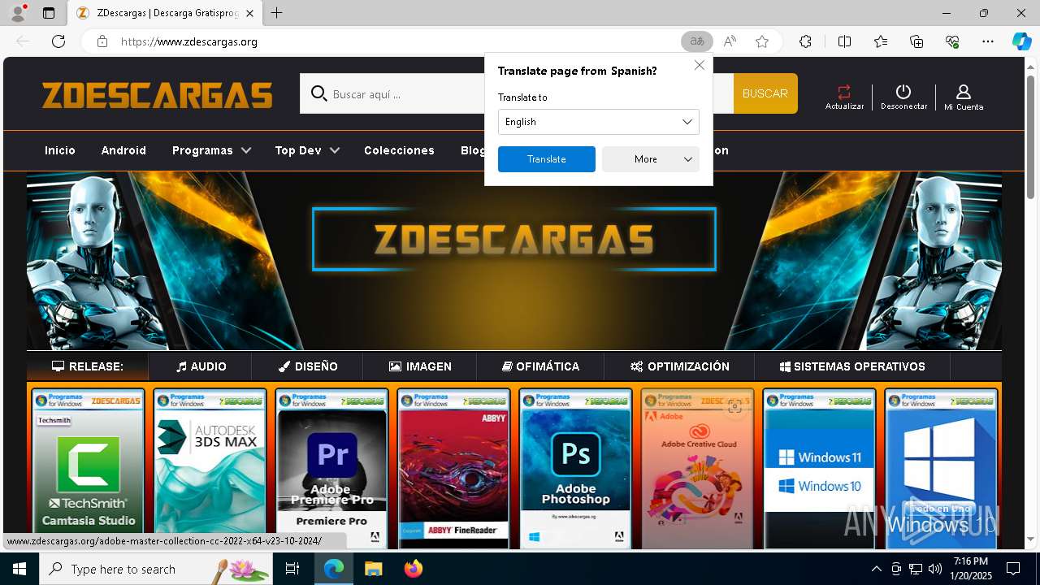1040x585 pixels.
Task: Click Windows taskbar search box
Action: (x=157, y=569)
